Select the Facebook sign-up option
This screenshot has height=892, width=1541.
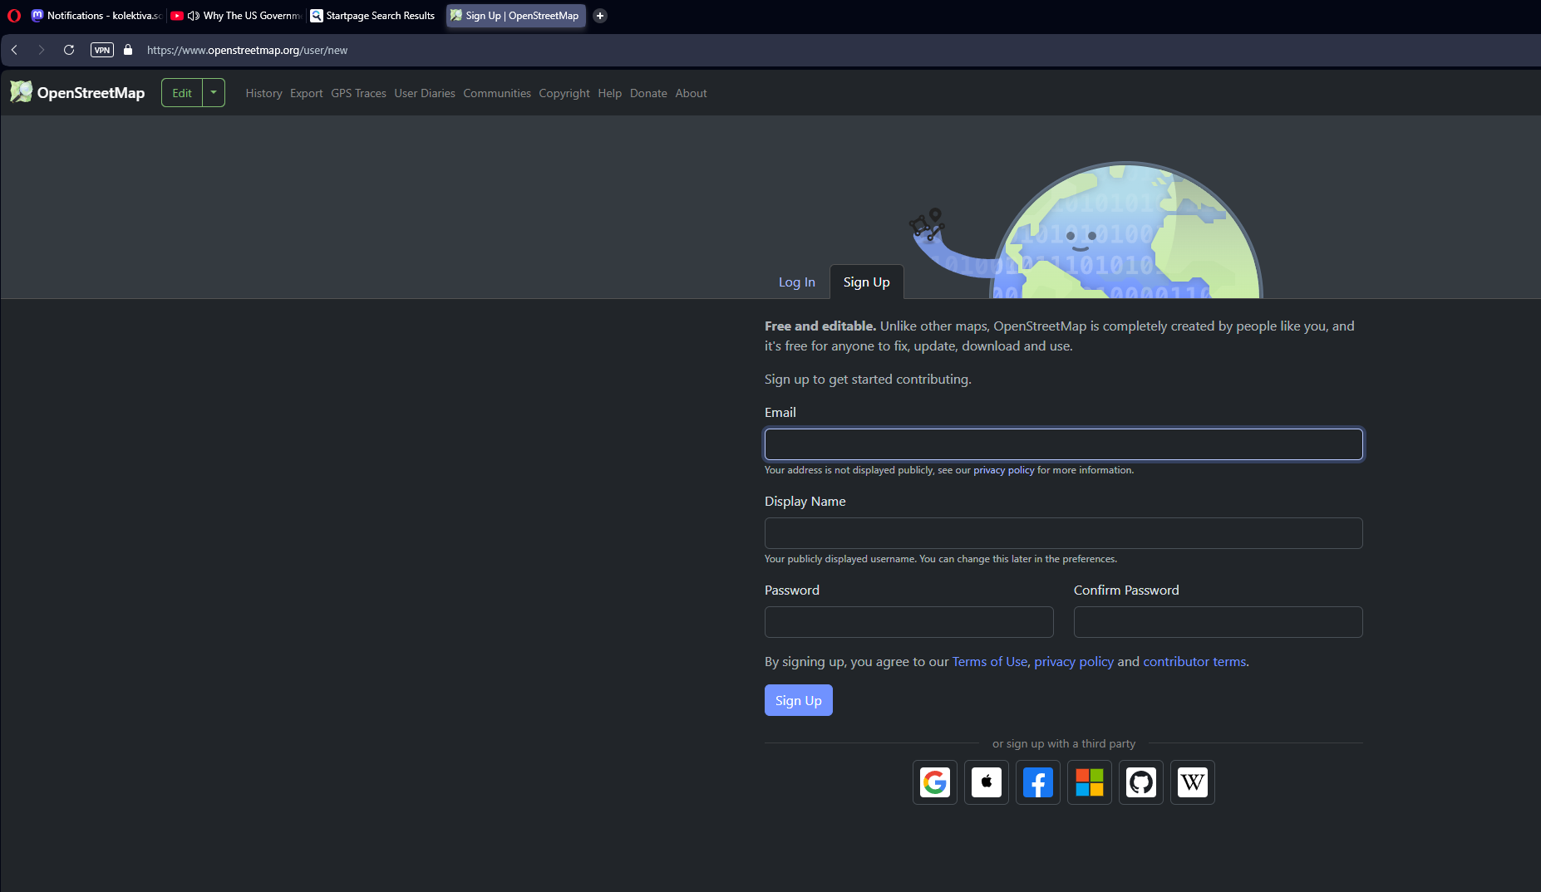pyautogui.click(x=1037, y=782)
